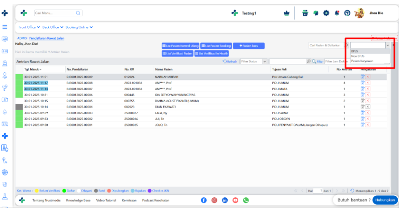
Task: Select BPJS from the dropdown list
Action: coord(370,51)
